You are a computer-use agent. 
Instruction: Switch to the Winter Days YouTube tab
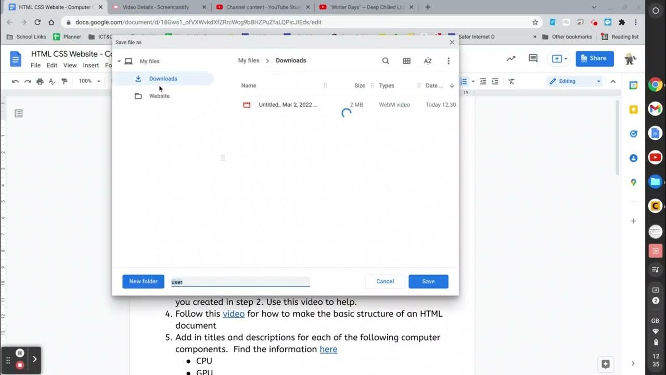point(367,7)
